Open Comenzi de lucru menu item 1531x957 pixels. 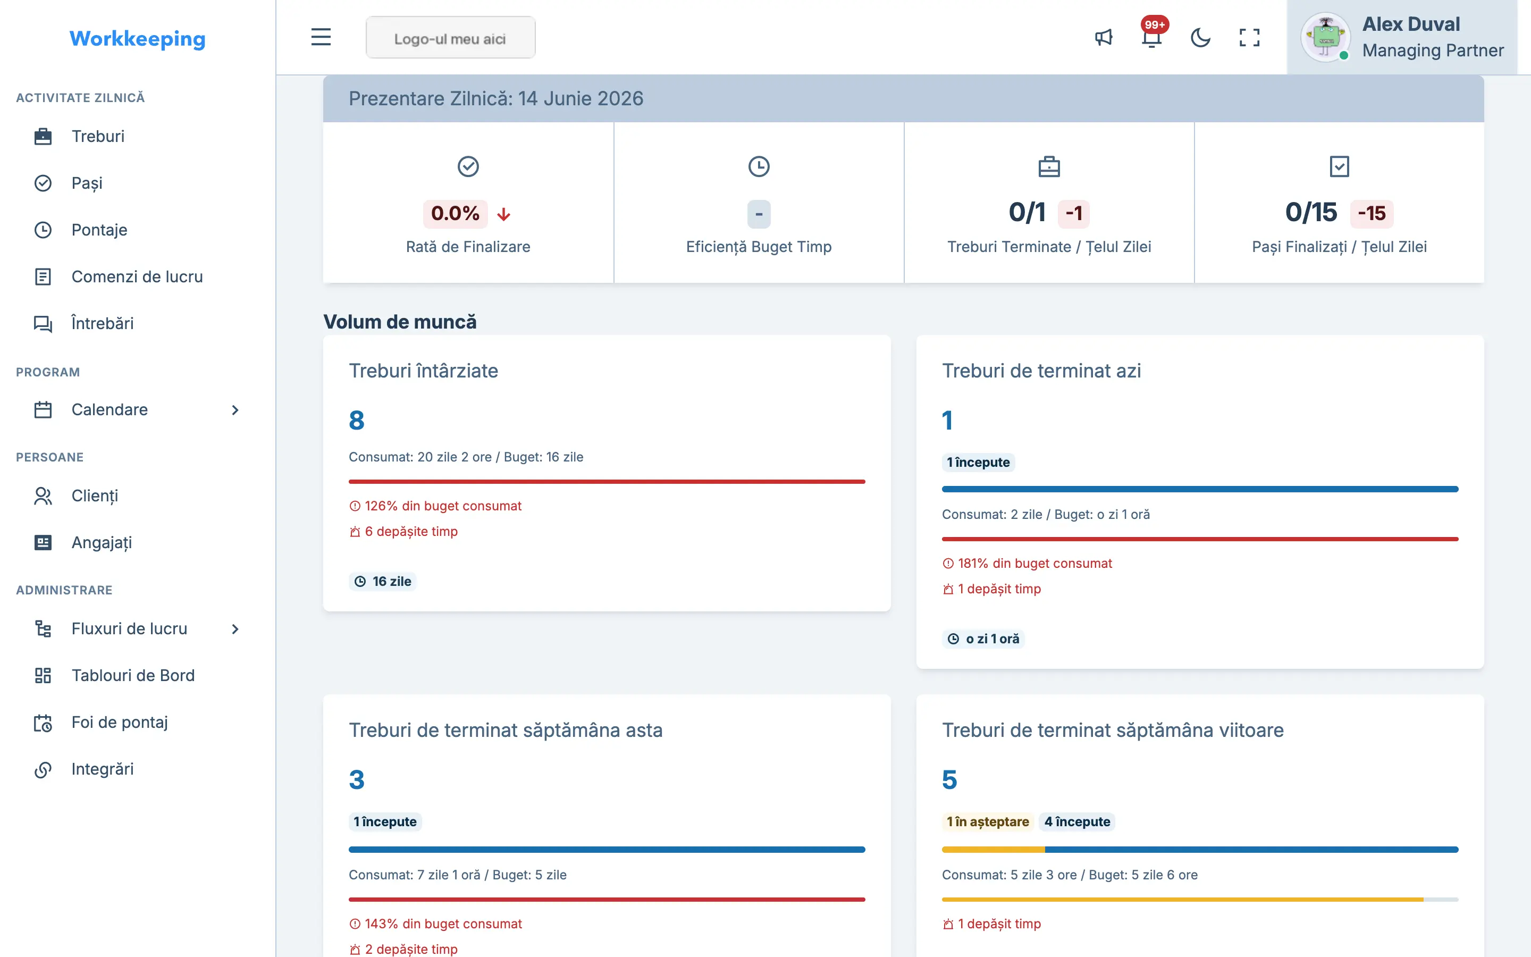pyautogui.click(x=137, y=276)
